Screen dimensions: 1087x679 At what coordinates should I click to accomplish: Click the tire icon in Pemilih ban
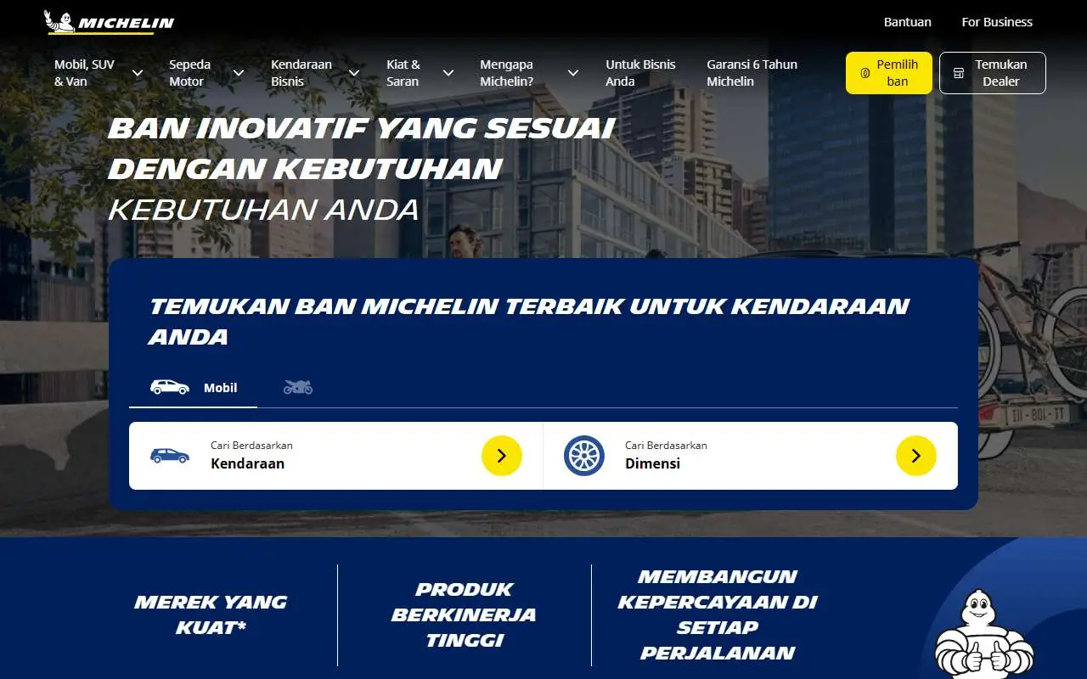click(865, 73)
